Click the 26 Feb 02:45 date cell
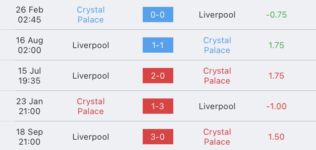Screen dimensions: 316x150 [30, 15]
